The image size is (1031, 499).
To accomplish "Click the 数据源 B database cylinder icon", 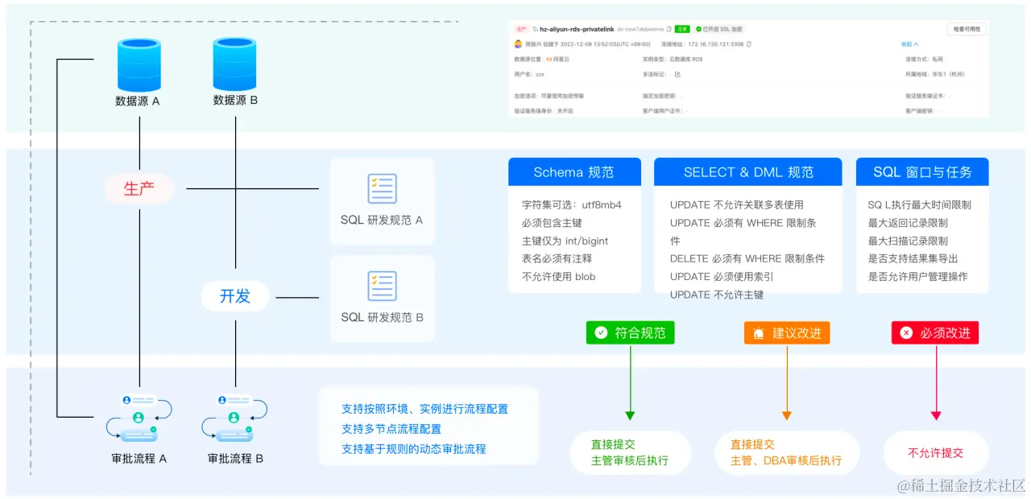I will pyautogui.click(x=234, y=64).
